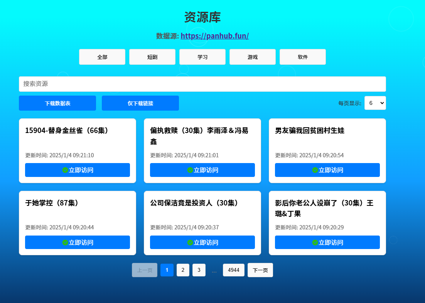The image size is (425, 303).
Task: Click green check icon on 公司保洁 card
Action: pyautogui.click(x=190, y=242)
